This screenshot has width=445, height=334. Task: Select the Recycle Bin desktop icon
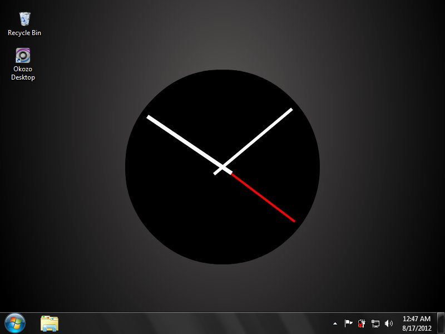click(x=24, y=19)
